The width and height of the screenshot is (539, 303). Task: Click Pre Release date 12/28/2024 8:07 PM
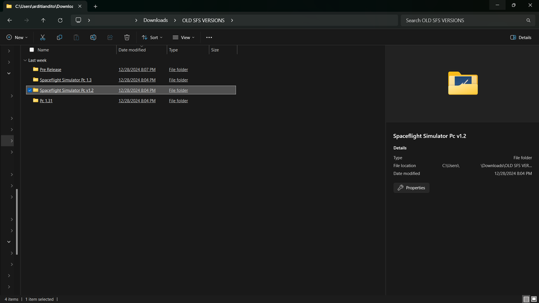pos(137,69)
